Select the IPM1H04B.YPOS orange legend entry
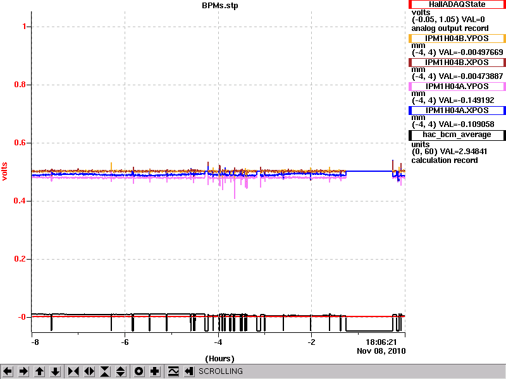 457,39
